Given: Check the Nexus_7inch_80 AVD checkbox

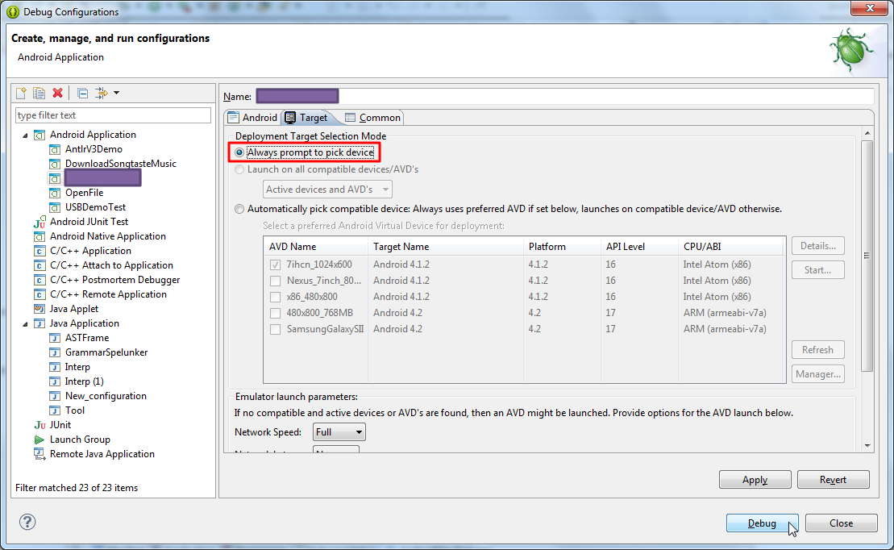Looking at the screenshot, I should click(276, 281).
